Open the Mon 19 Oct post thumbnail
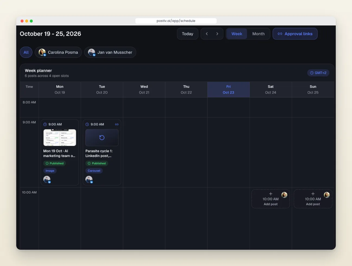This screenshot has width=352, height=266. point(60,137)
